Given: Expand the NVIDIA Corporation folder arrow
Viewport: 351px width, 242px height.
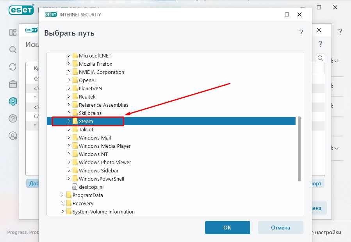Looking at the screenshot, I should [x=69, y=72].
